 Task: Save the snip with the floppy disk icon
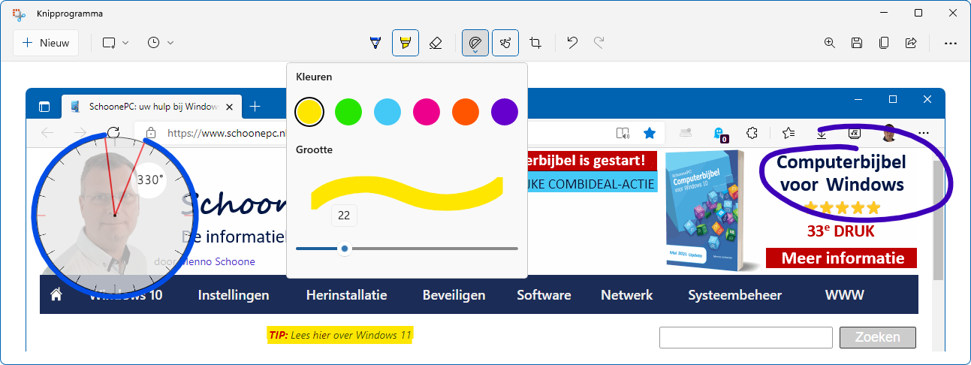coord(857,43)
